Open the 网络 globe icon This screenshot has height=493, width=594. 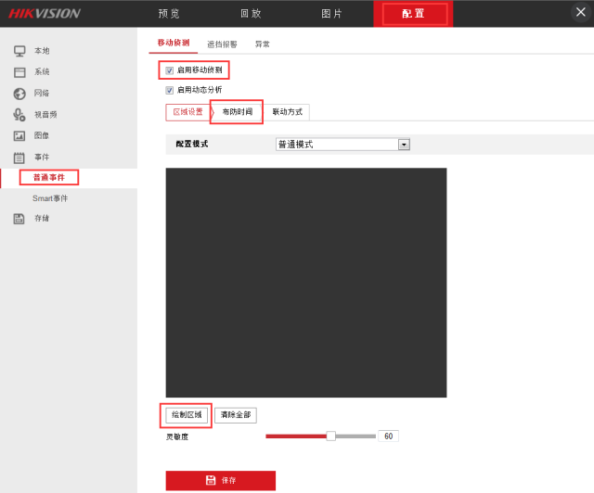pyautogui.click(x=19, y=94)
